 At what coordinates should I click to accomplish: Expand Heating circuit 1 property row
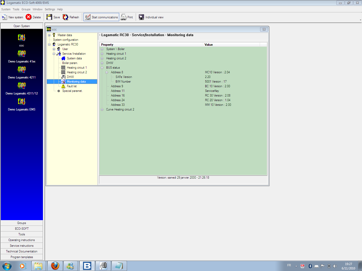(x=102, y=54)
